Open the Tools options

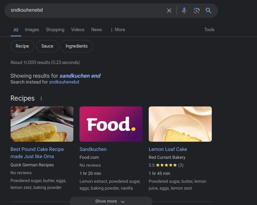coord(209,30)
